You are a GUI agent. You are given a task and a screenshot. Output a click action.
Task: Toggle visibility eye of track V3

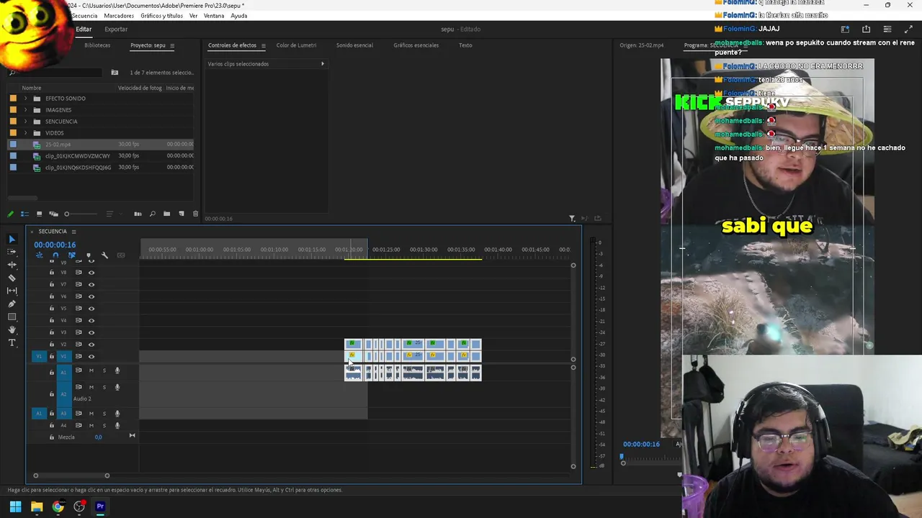pyautogui.click(x=91, y=332)
